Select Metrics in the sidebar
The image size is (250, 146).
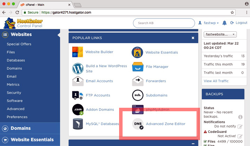click(x=13, y=84)
